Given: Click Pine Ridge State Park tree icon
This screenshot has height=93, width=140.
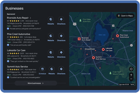Looking at the screenshot, I should click(x=80, y=20).
